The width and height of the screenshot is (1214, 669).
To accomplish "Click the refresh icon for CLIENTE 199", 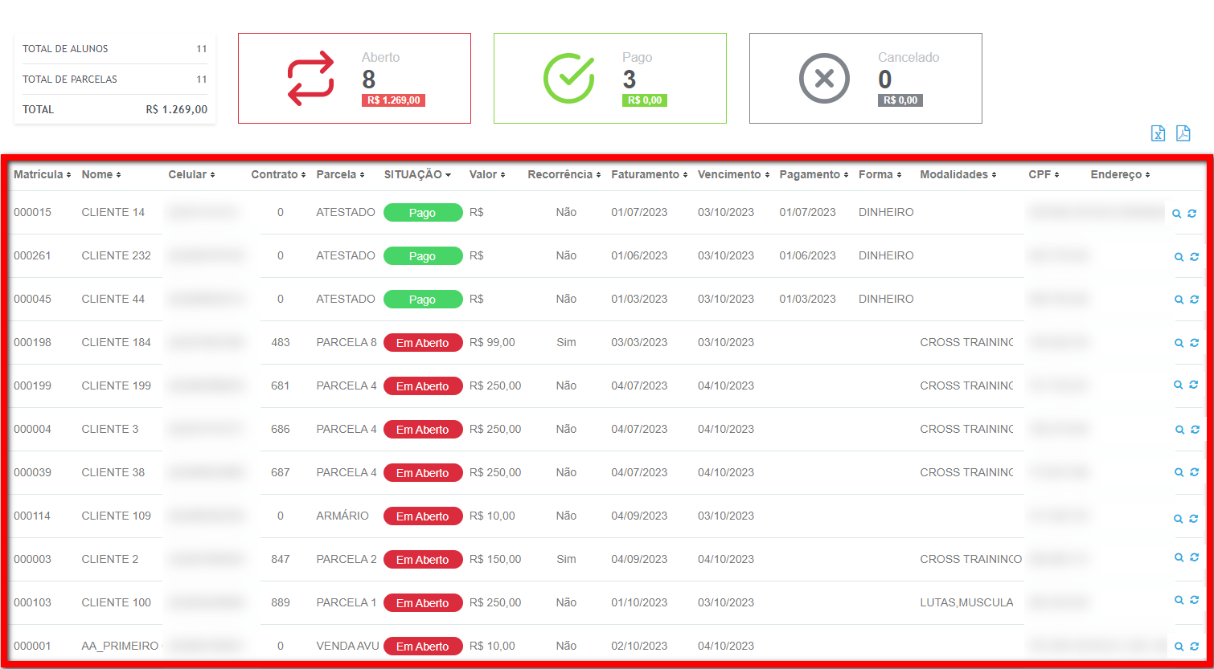I will pyautogui.click(x=1194, y=385).
